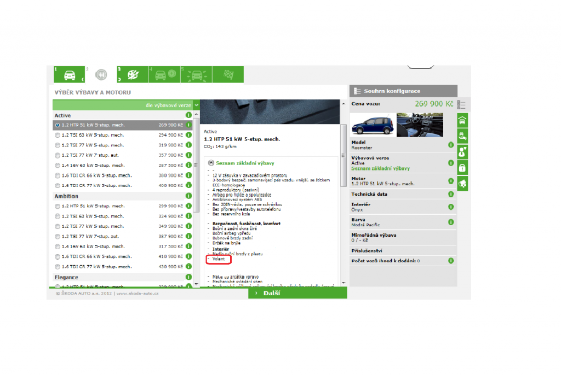Click the padlock sidebar icon
Screen dimensions: 561x376
pyautogui.click(x=462, y=168)
